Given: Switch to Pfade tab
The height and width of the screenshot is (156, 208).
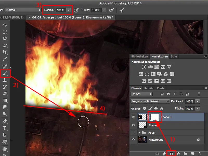Looking at the screenshot, I should (161, 88).
